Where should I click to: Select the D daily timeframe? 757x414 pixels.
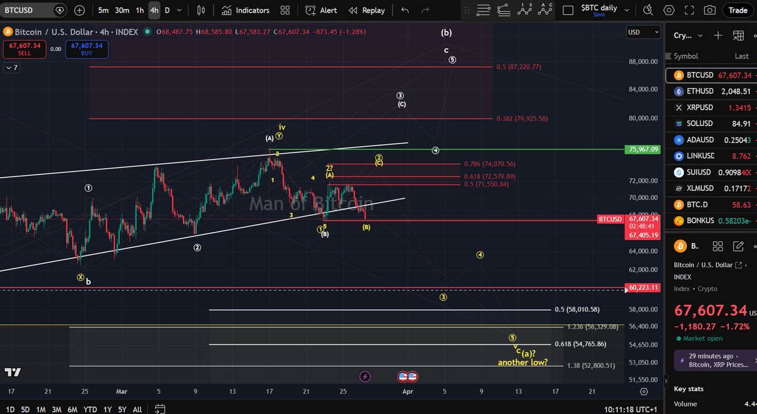point(167,11)
